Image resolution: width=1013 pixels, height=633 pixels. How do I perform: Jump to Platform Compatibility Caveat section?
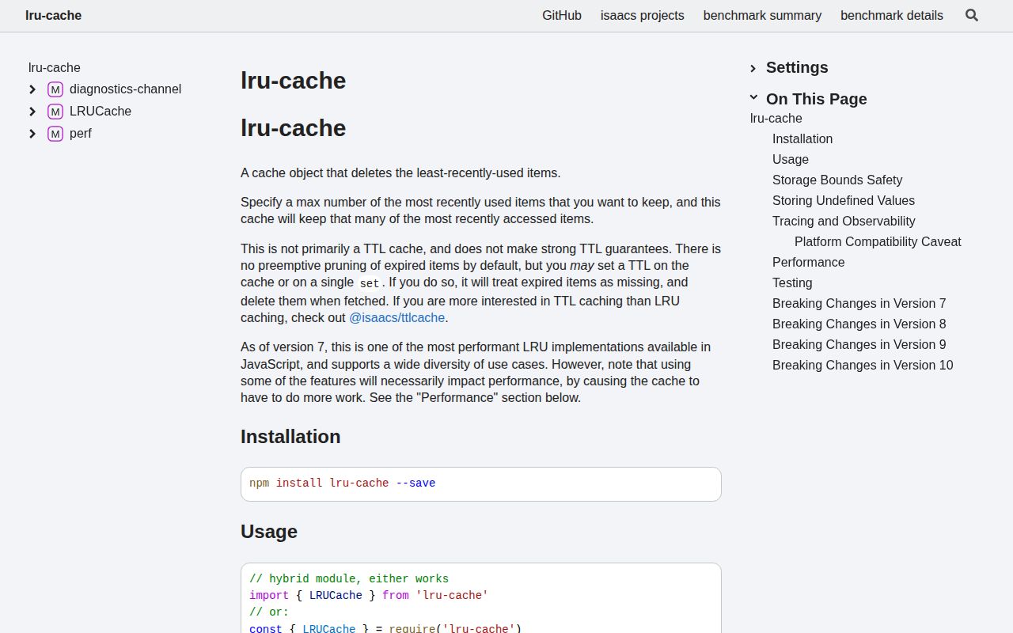point(878,242)
